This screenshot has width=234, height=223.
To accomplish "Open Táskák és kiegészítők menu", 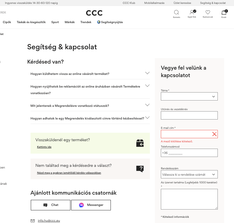I will [x=31, y=22].
